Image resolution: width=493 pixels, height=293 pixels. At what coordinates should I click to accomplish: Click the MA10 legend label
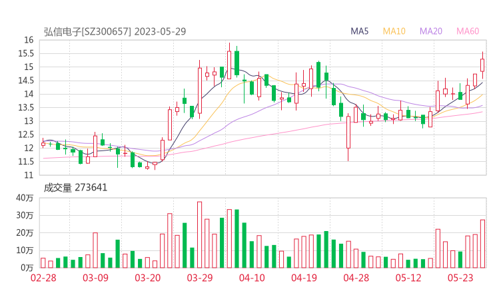coord(394,31)
